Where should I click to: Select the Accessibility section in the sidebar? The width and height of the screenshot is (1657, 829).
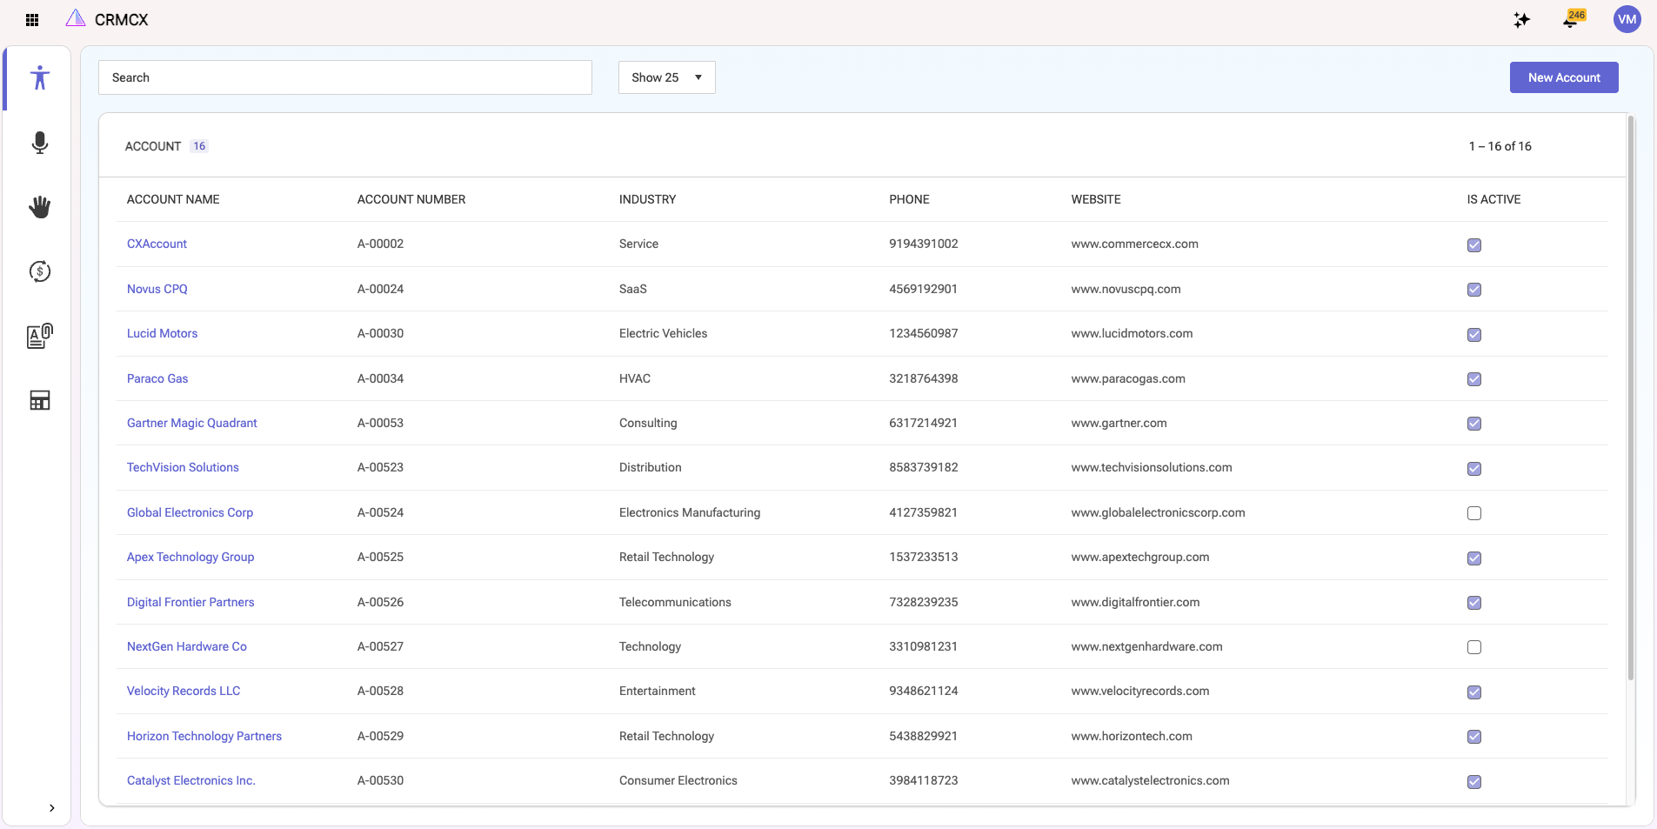(x=39, y=77)
